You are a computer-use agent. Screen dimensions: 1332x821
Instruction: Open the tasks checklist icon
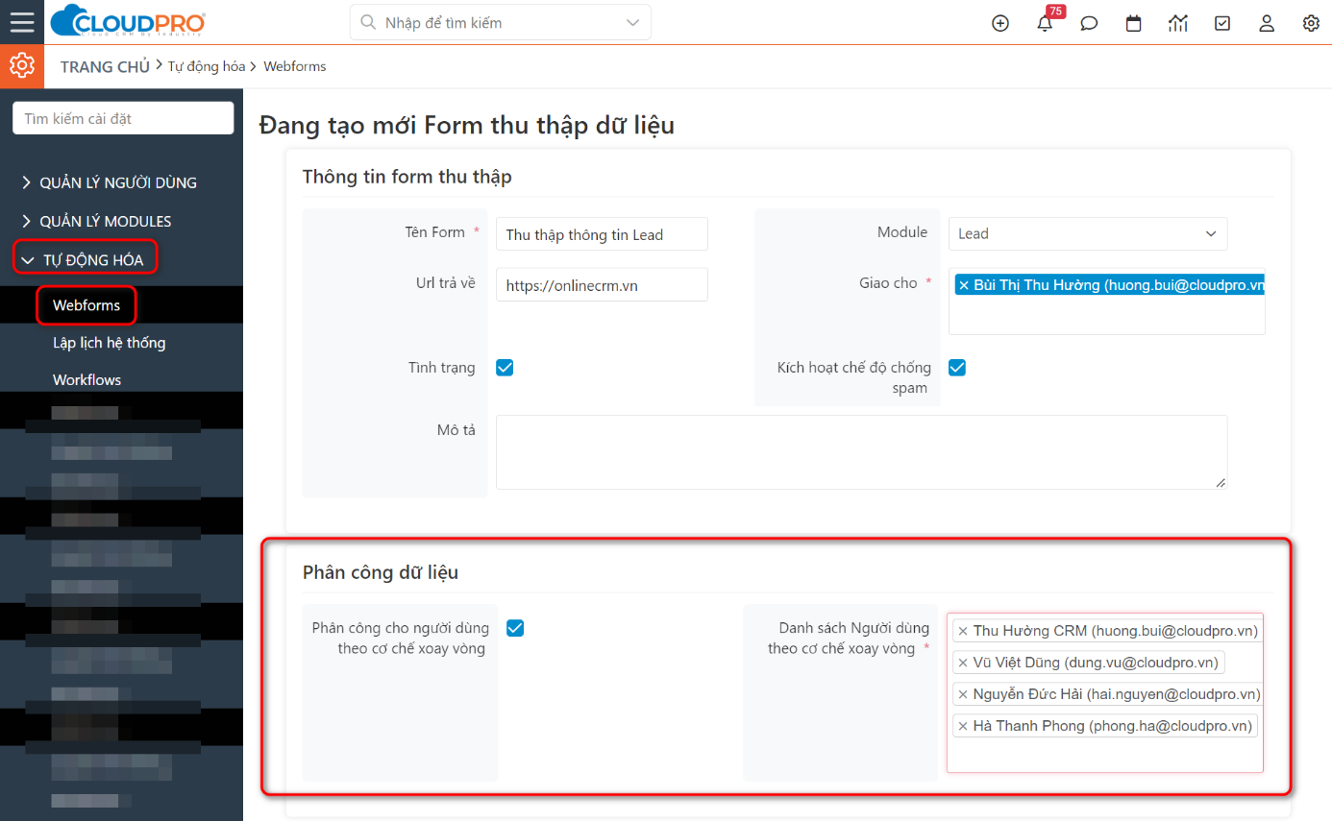click(1222, 23)
